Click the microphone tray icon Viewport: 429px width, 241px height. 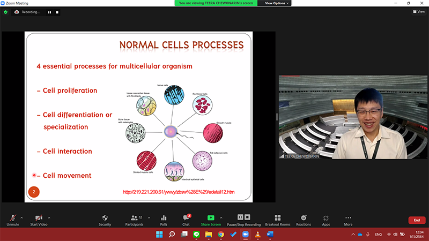368,235
